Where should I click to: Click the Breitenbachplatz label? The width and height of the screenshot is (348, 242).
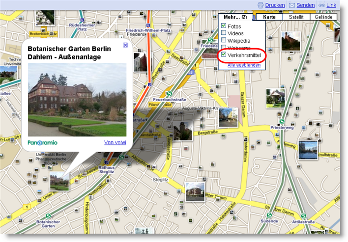pos(43,34)
